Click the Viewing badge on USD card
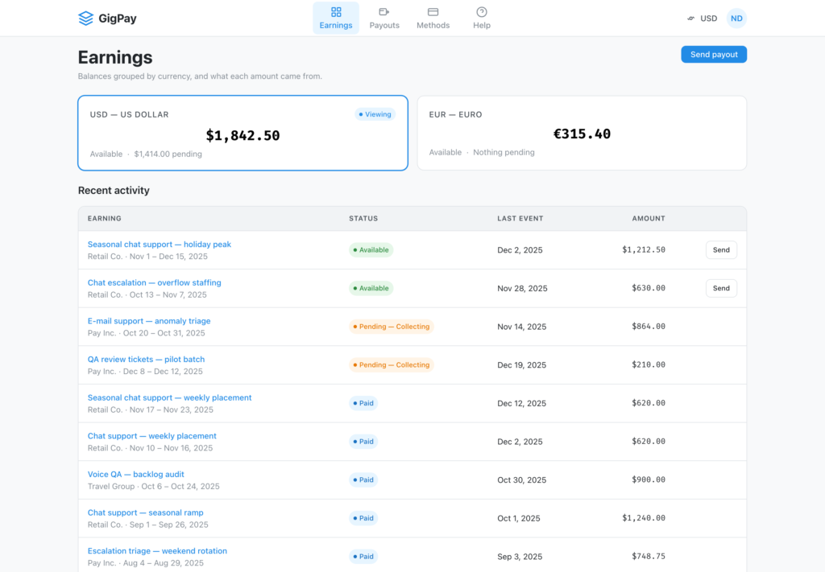The image size is (825, 572). (375, 114)
